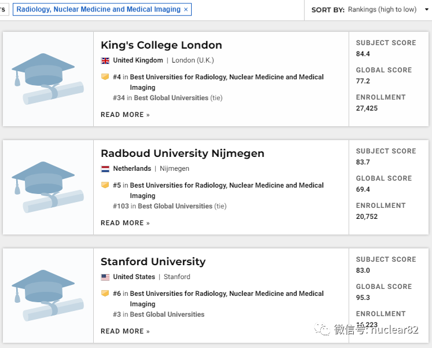This screenshot has width=432, height=348.
Task: Click Read More under King's College London
Action: [125, 115]
